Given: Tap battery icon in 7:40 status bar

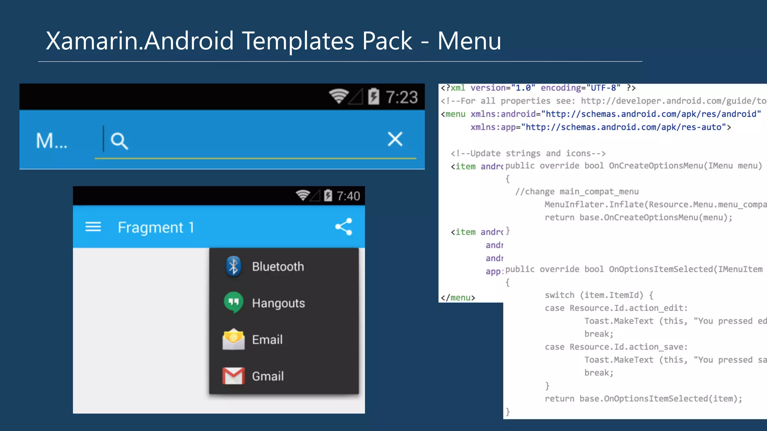Looking at the screenshot, I should [x=328, y=195].
